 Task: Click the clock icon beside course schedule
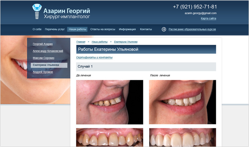(164, 29)
